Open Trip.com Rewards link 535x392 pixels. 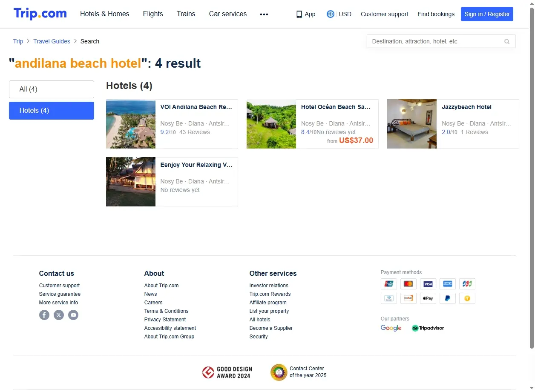coord(270,294)
